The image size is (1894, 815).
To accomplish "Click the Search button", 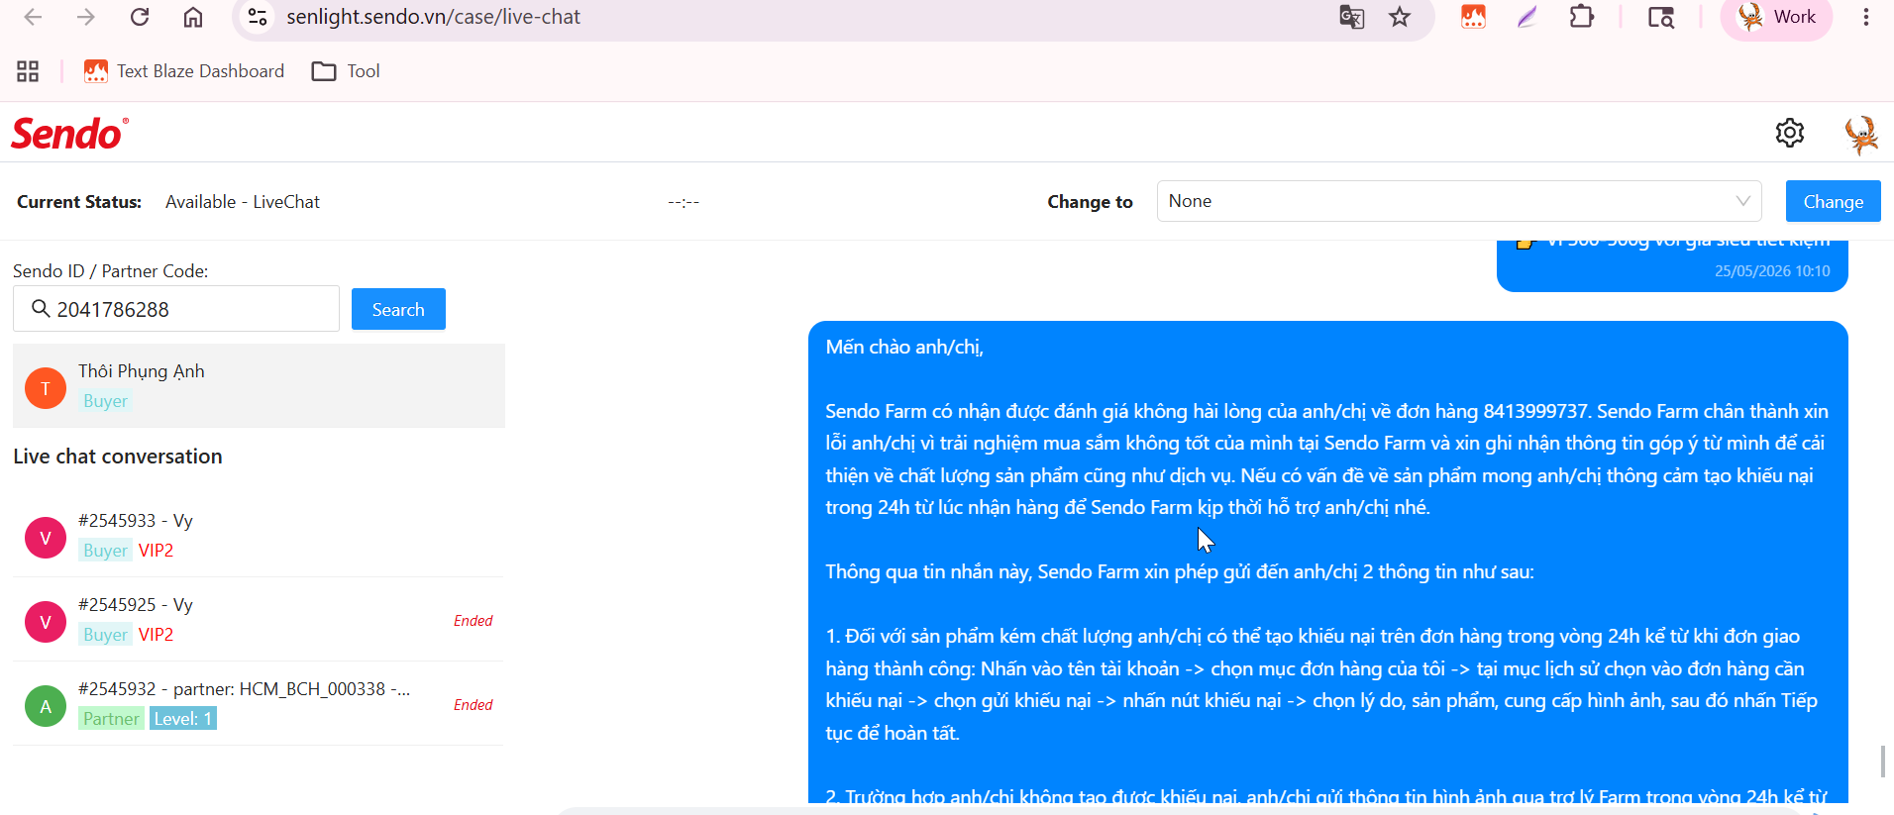I will [x=398, y=309].
